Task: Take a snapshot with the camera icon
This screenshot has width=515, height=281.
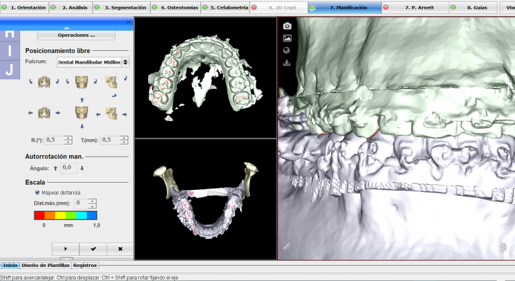Action: pos(287,26)
